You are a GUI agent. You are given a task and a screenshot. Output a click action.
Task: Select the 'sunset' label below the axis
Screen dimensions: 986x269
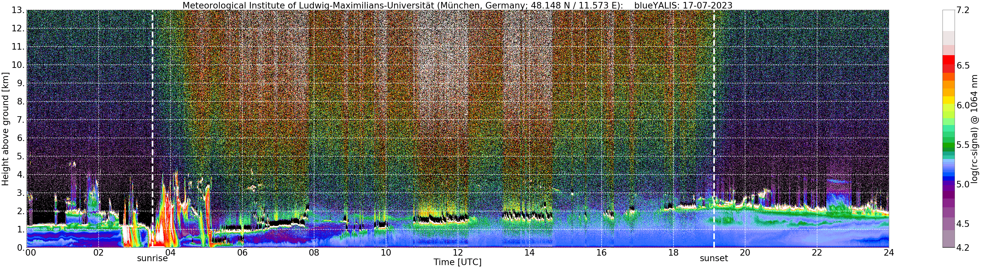click(714, 258)
